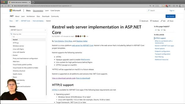Open the Architecture menu item
185x104 pixels.
tap(31, 16)
